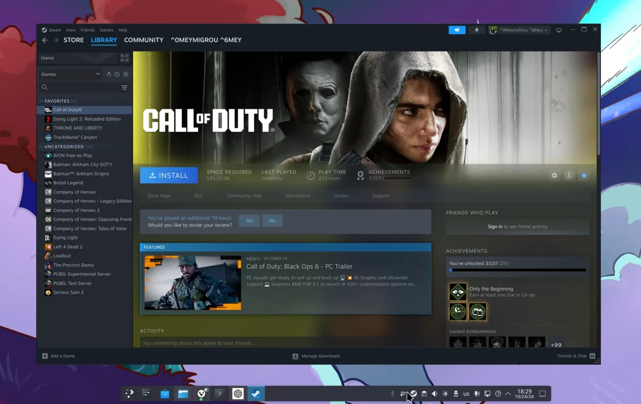641x404 pixels.
Task: Open the recent games clock filter icon
Action: [x=117, y=74]
